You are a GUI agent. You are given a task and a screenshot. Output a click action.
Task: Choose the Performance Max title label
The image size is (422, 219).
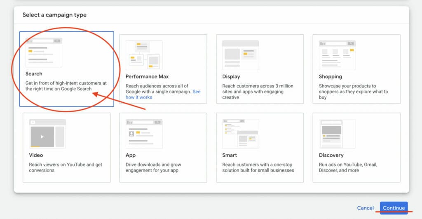click(x=147, y=77)
